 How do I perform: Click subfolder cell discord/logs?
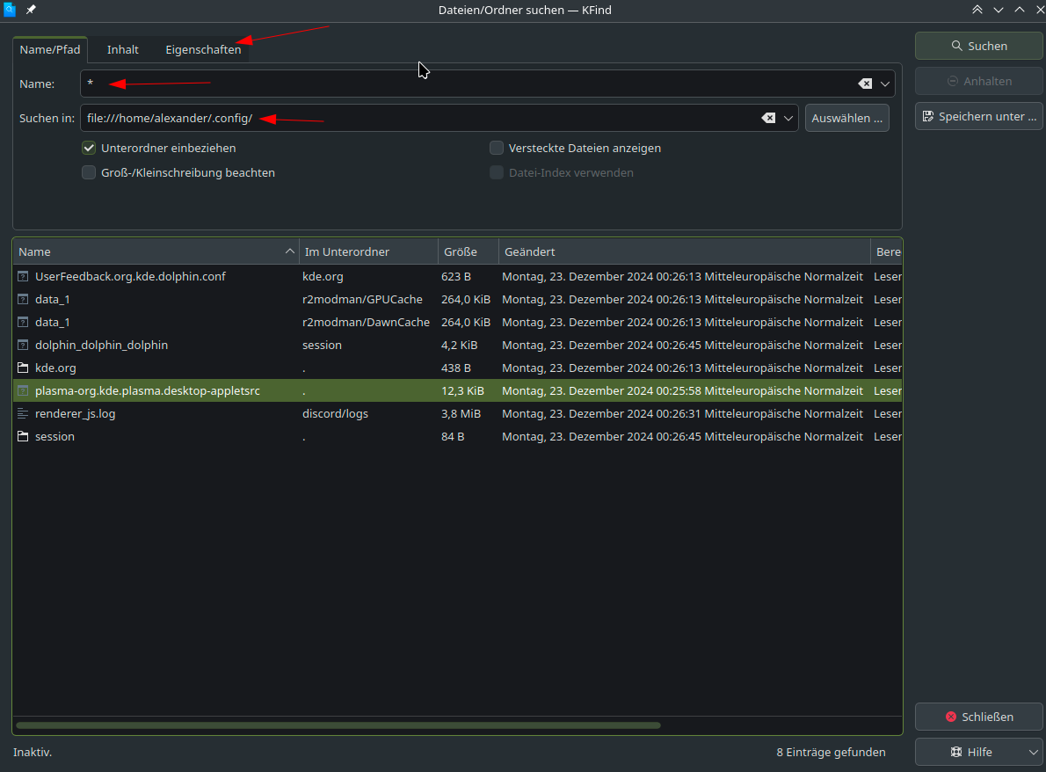[335, 413]
